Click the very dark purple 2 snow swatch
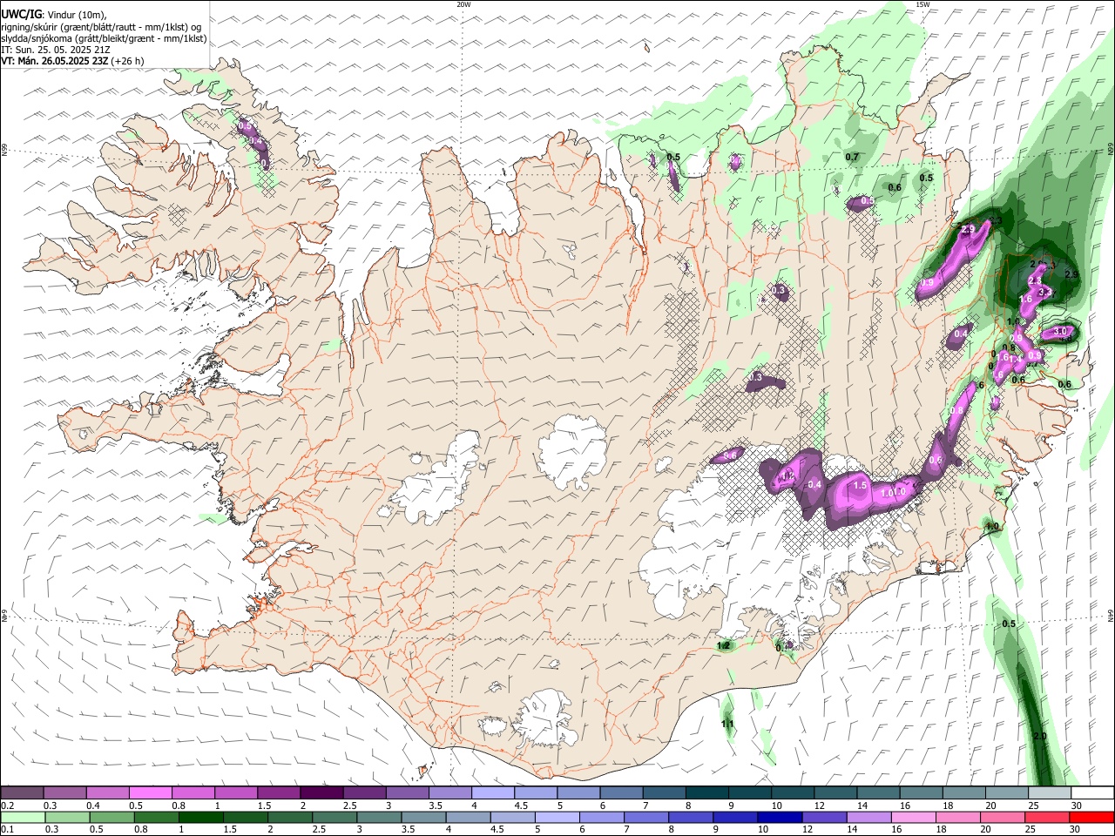 click(x=321, y=793)
